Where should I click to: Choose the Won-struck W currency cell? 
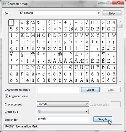pyautogui.click(x=114, y=35)
